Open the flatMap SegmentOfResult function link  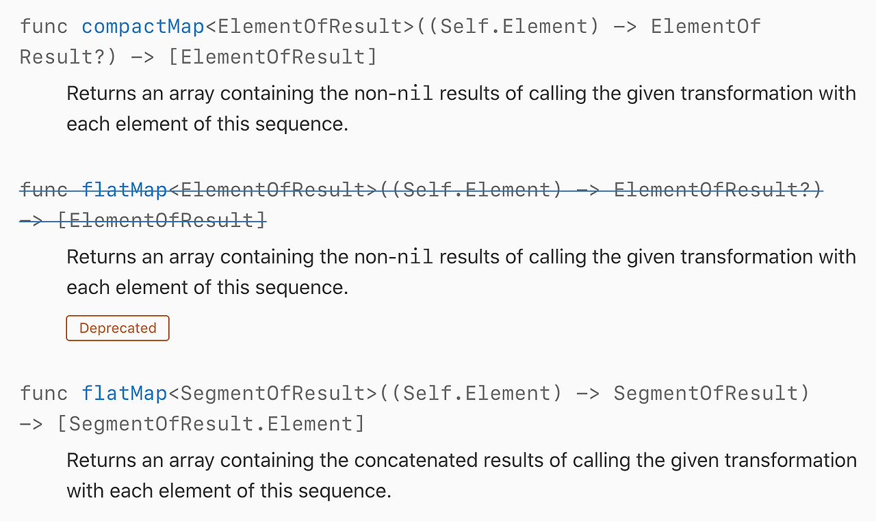click(125, 393)
